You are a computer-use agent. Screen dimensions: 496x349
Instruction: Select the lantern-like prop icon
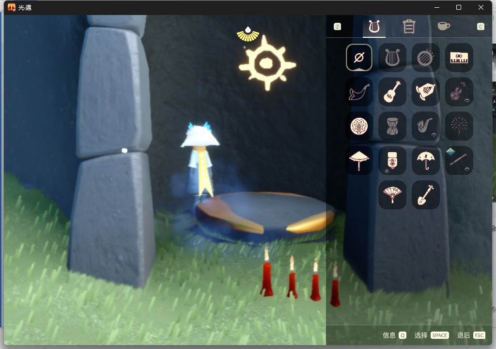392,160
